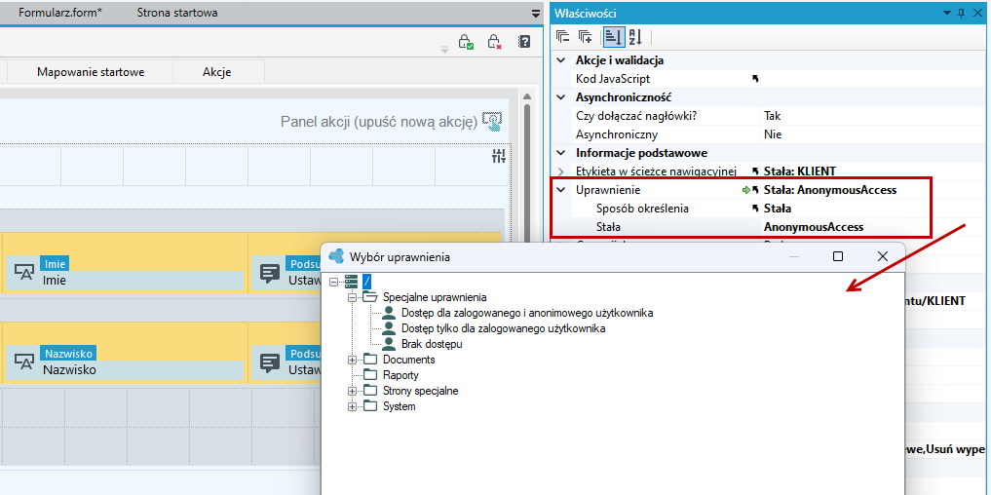991x495 pixels.
Task: Click green arrow icon in Uprawnienie row
Action: pyautogui.click(x=745, y=190)
